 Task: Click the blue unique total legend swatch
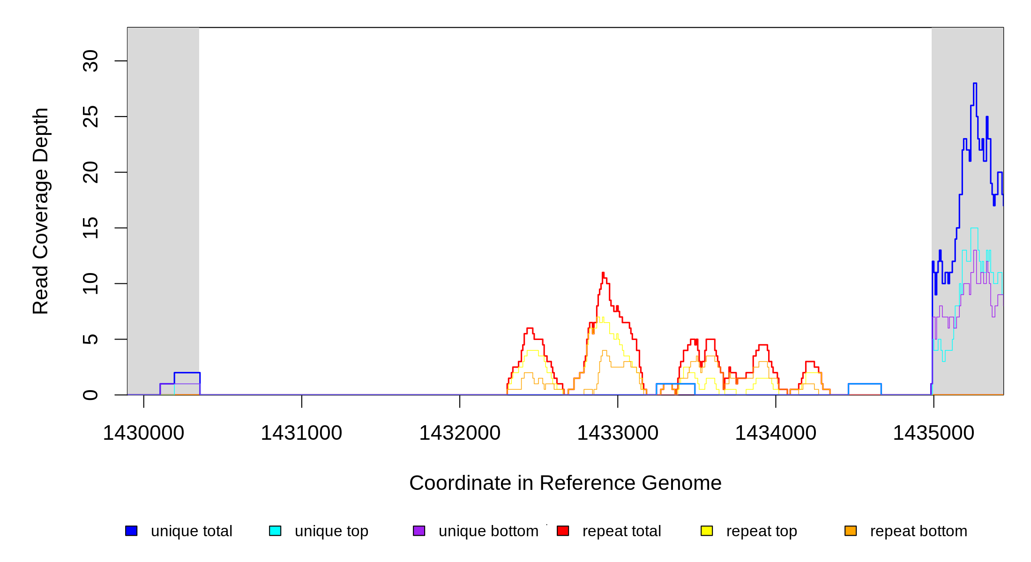[x=131, y=531]
